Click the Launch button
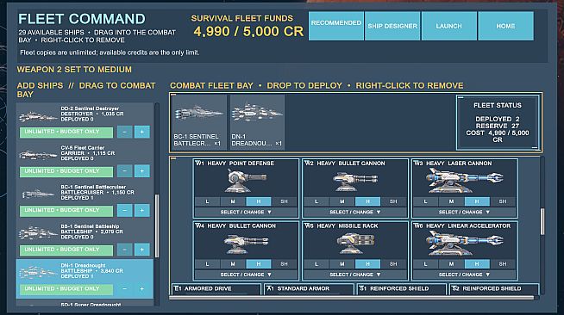564x315 pixels. [449, 26]
